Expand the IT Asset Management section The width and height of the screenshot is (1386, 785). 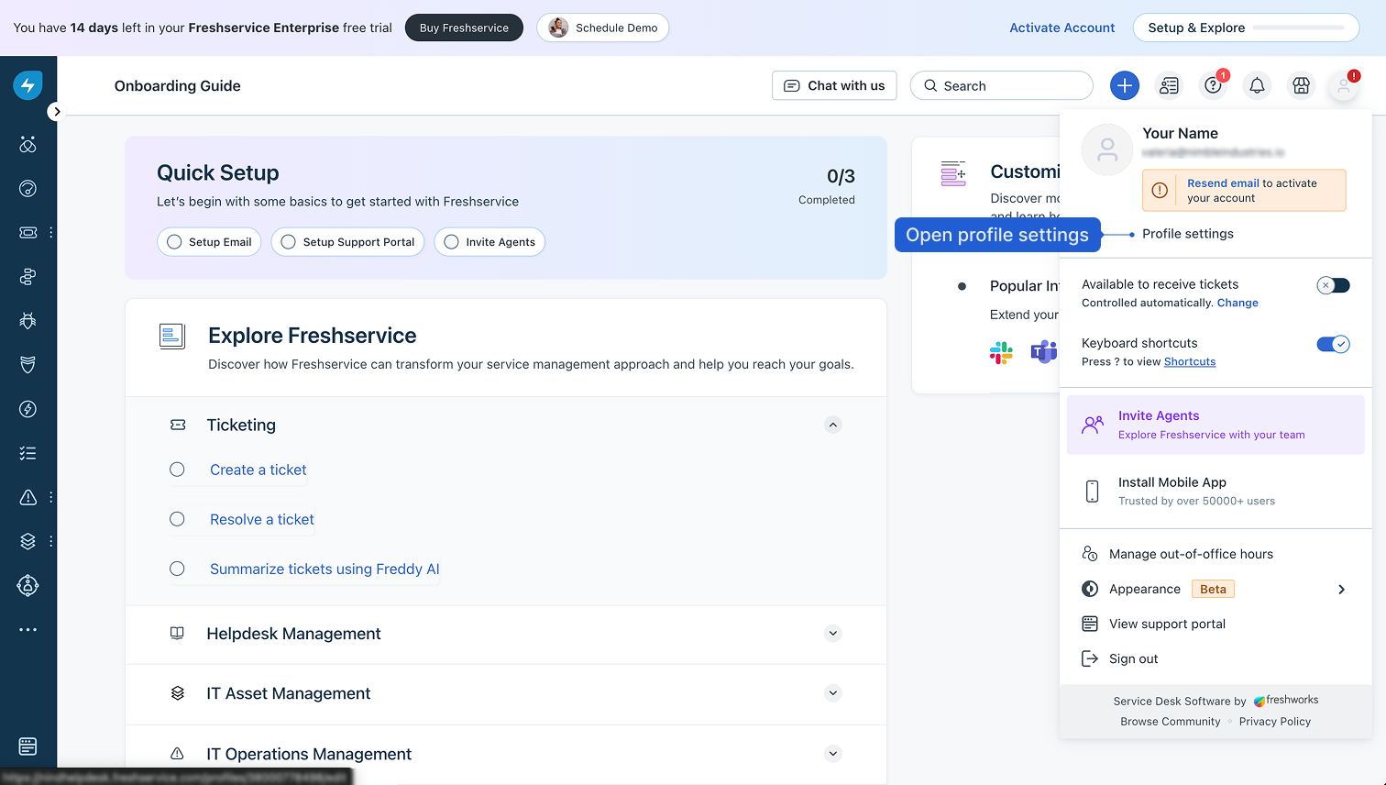(832, 693)
